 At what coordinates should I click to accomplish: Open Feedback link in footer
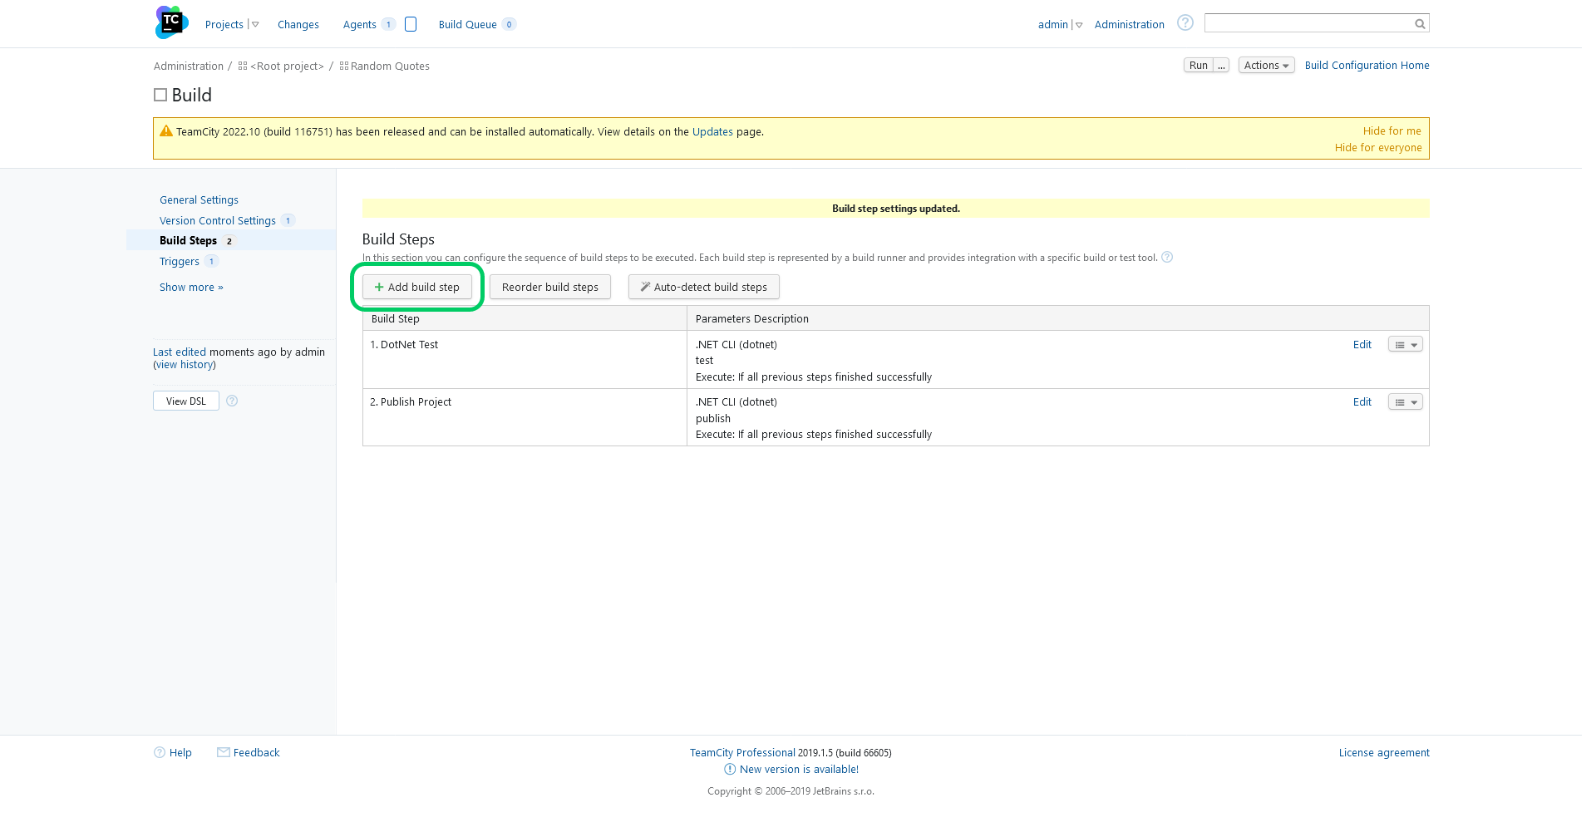point(256,753)
